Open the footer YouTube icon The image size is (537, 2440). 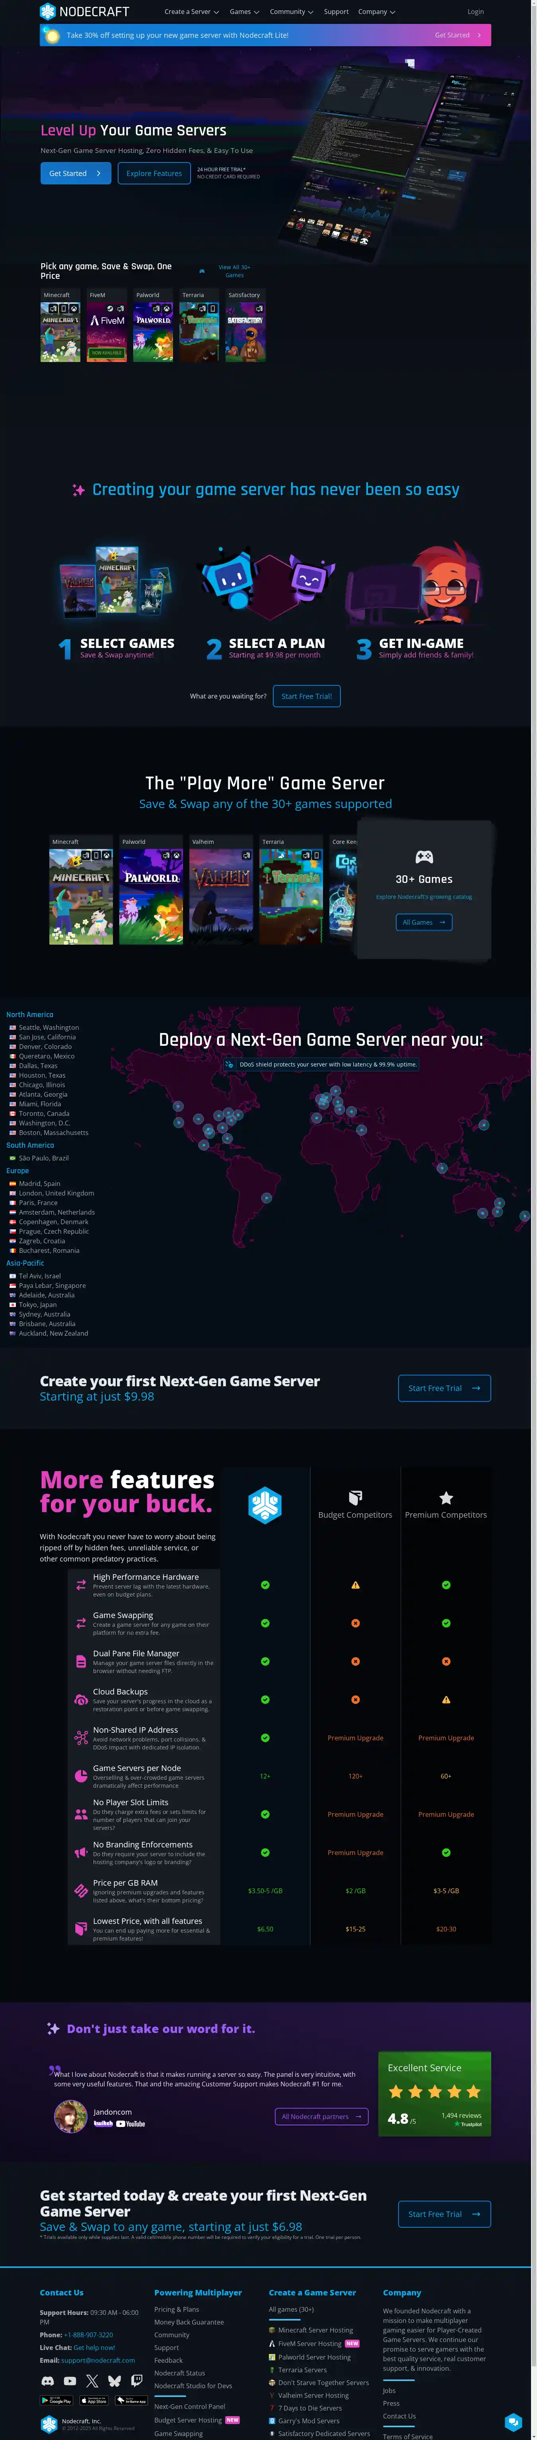[x=70, y=2380]
